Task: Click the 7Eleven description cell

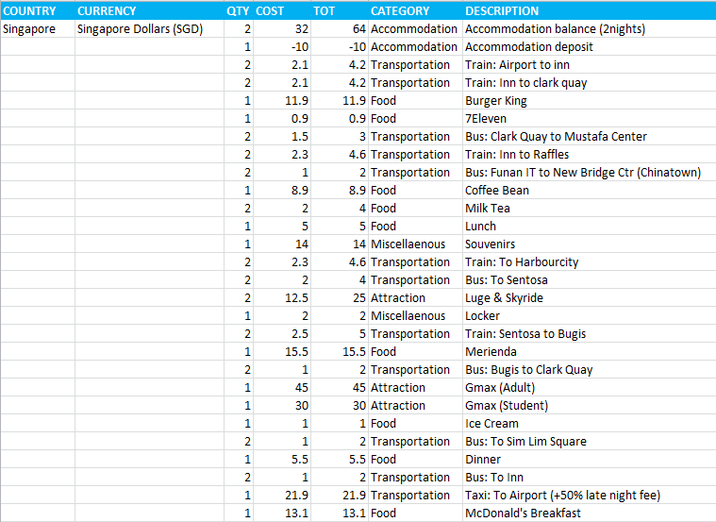Action: click(589, 118)
